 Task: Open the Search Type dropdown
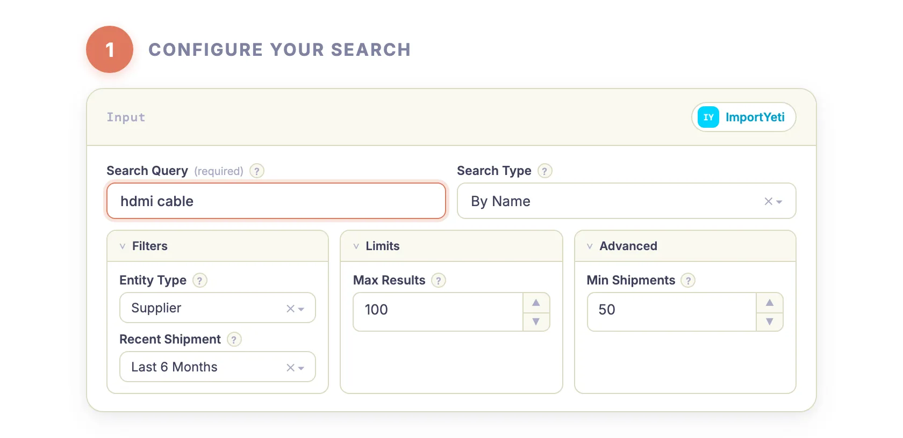(779, 201)
